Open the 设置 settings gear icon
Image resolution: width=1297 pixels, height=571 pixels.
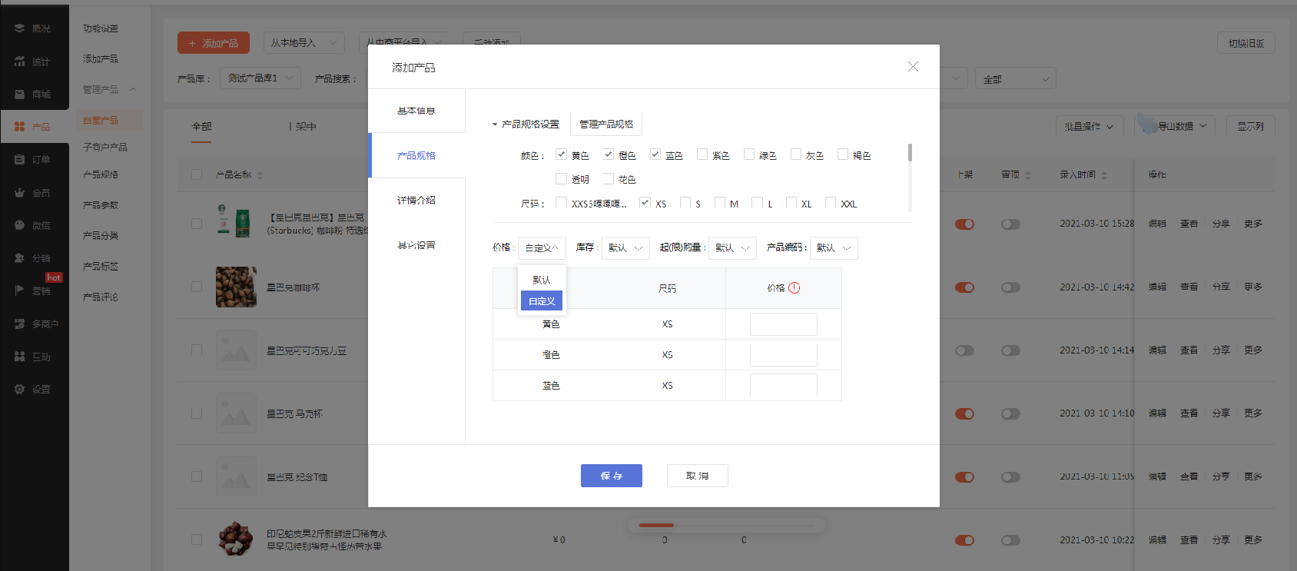pos(19,389)
